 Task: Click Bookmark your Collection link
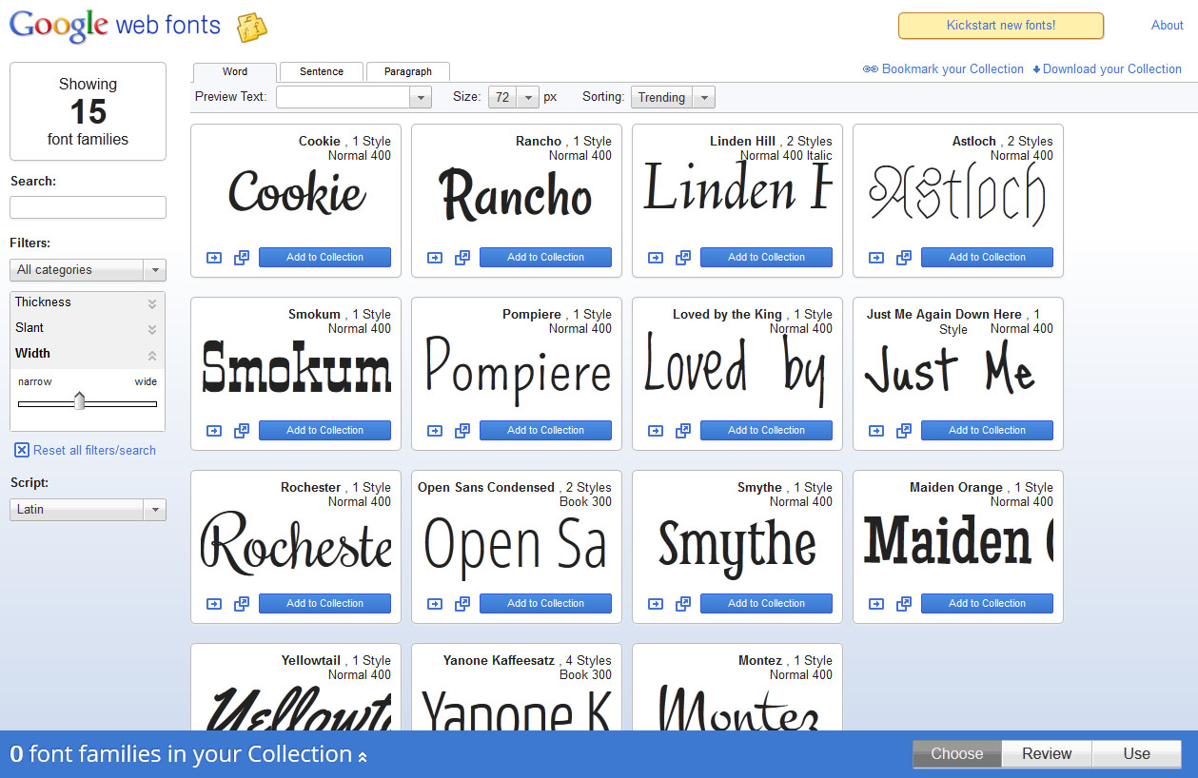pos(943,69)
